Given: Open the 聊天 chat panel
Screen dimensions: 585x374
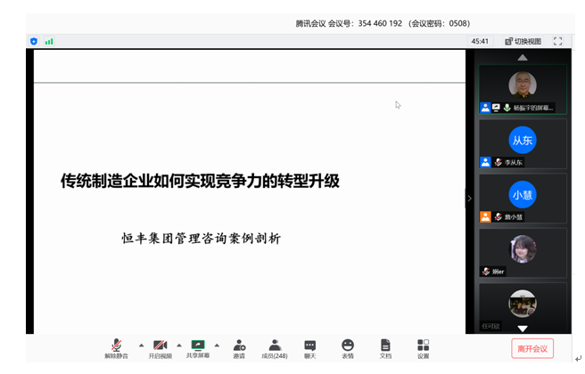Looking at the screenshot, I should pos(310,349).
